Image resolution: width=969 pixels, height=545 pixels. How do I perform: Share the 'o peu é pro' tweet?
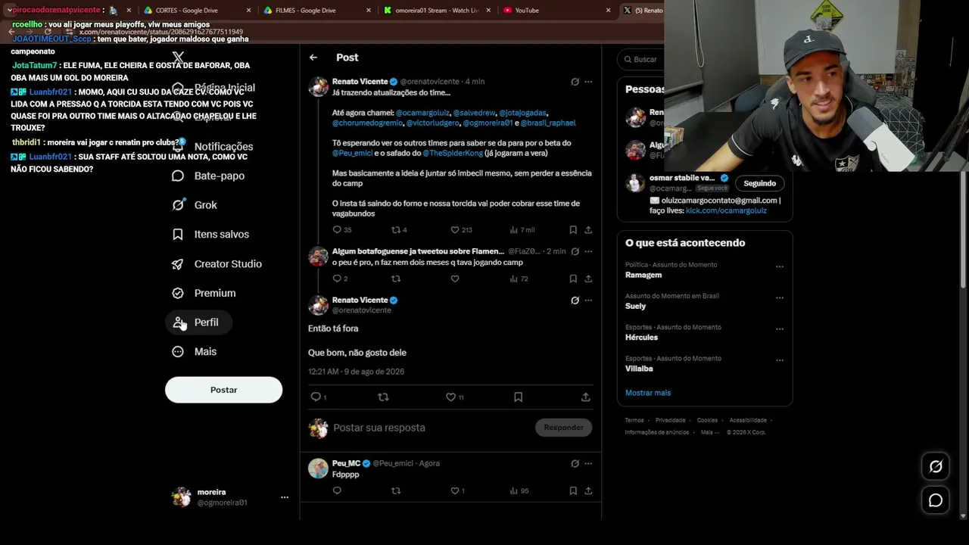coord(588,279)
